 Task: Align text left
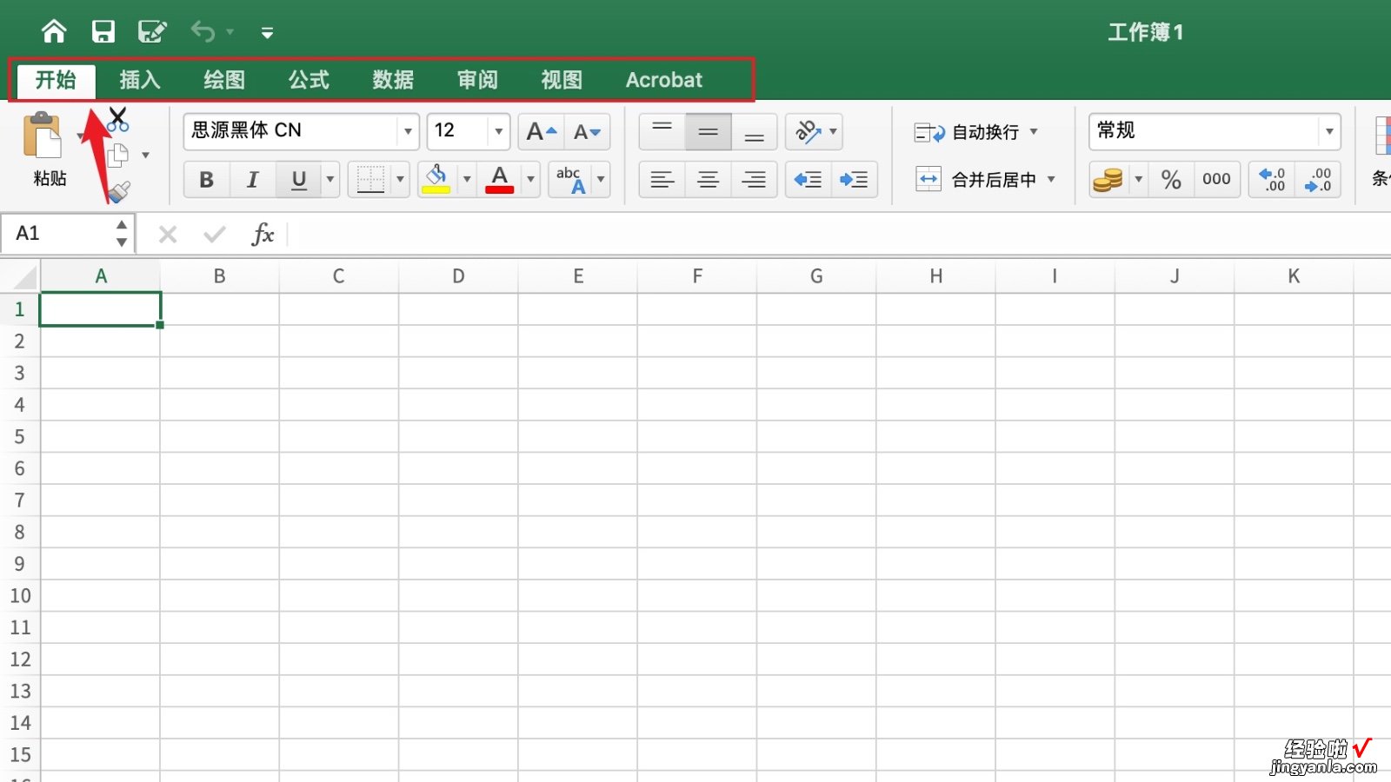pyautogui.click(x=662, y=180)
